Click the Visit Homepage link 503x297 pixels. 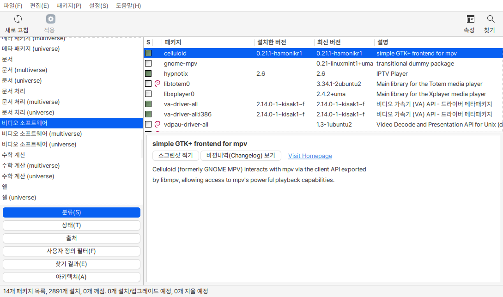[310, 156]
